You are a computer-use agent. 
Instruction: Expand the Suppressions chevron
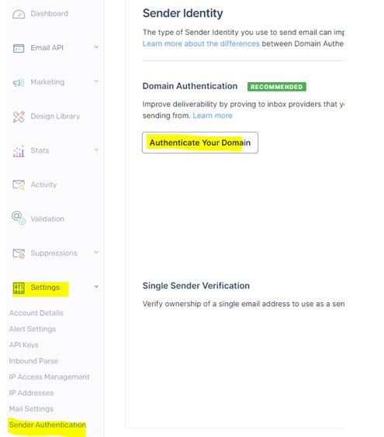click(x=96, y=253)
